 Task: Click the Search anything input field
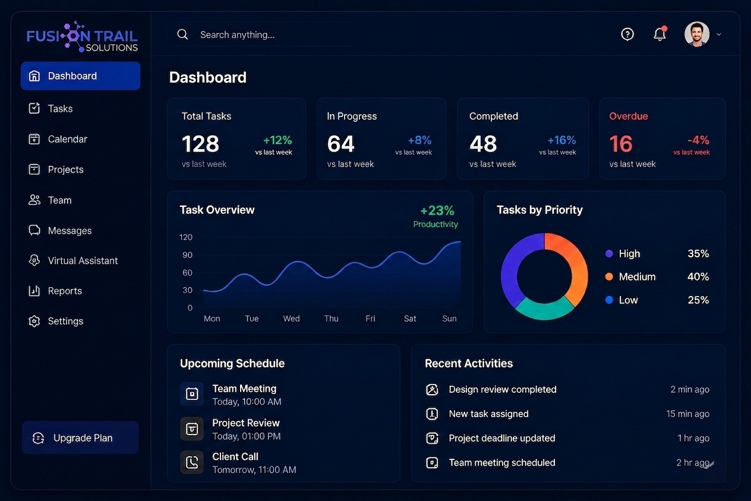click(262, 34)
